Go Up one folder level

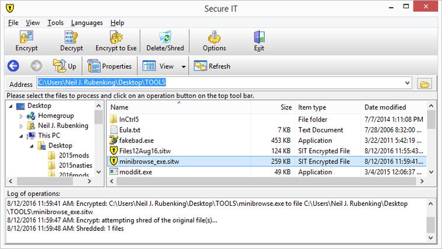pyautogui.click(x=64, y=66)
